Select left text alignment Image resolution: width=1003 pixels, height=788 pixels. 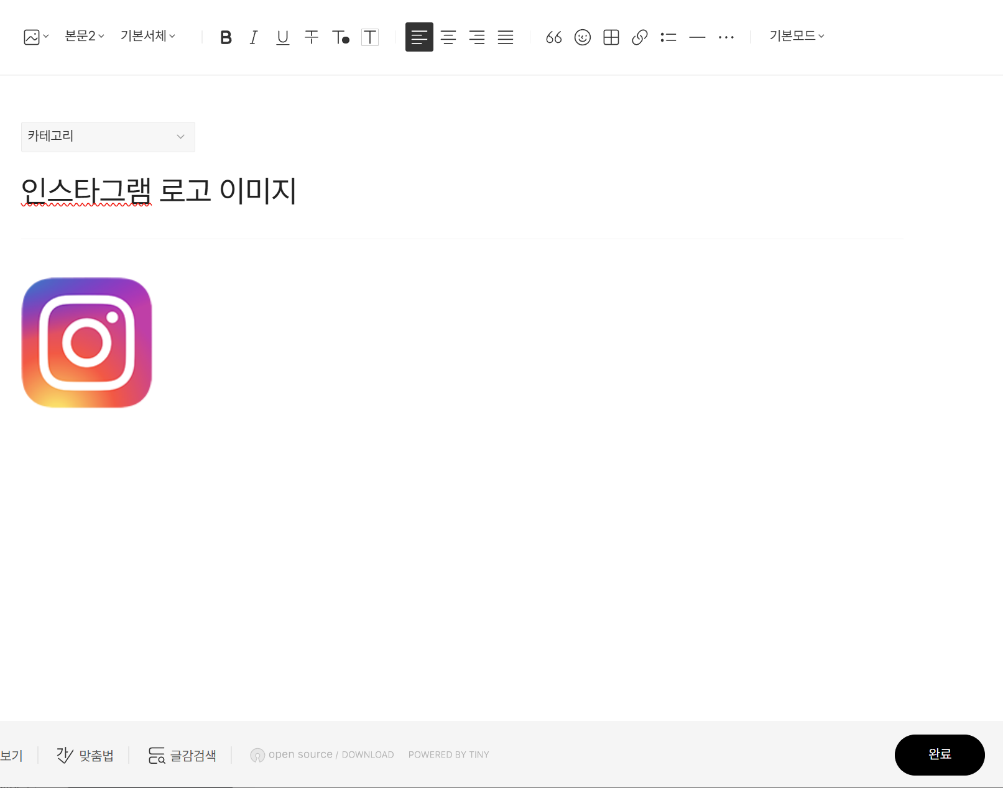[x=419, y=37]
